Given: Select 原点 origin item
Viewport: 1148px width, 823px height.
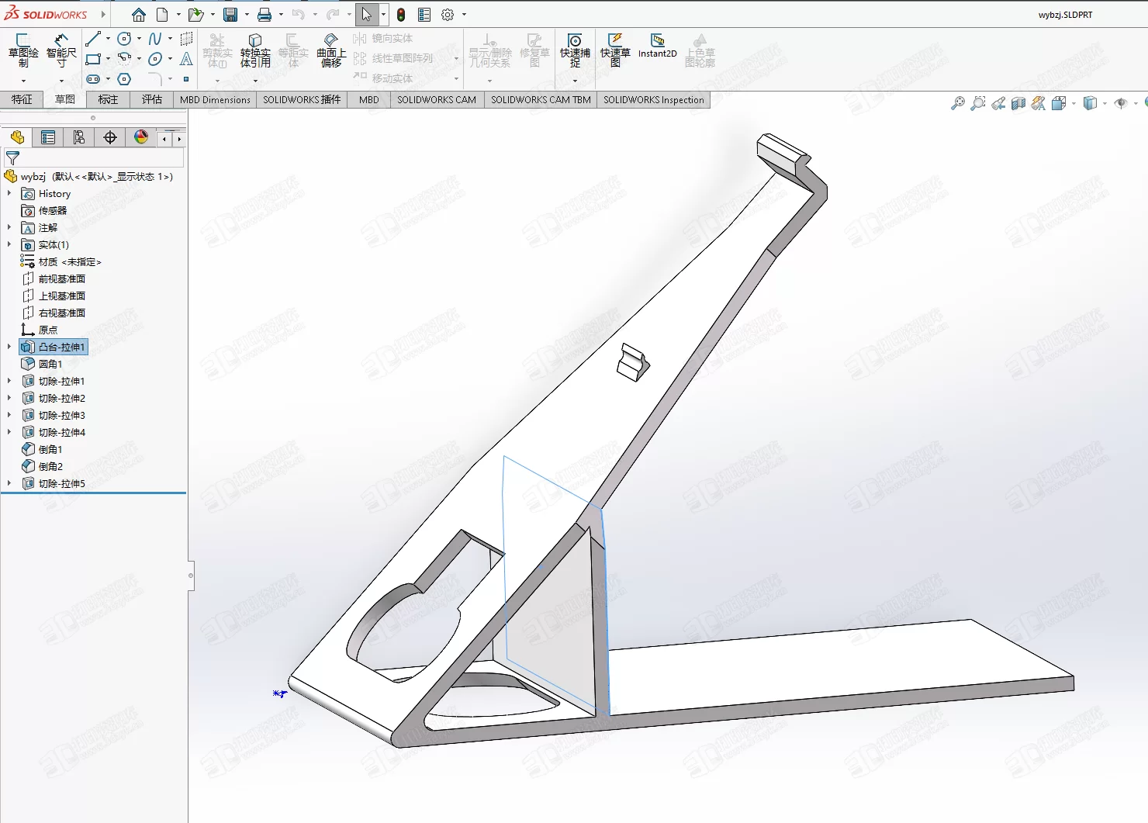Looking at the screenshot, I should (40, 330).
